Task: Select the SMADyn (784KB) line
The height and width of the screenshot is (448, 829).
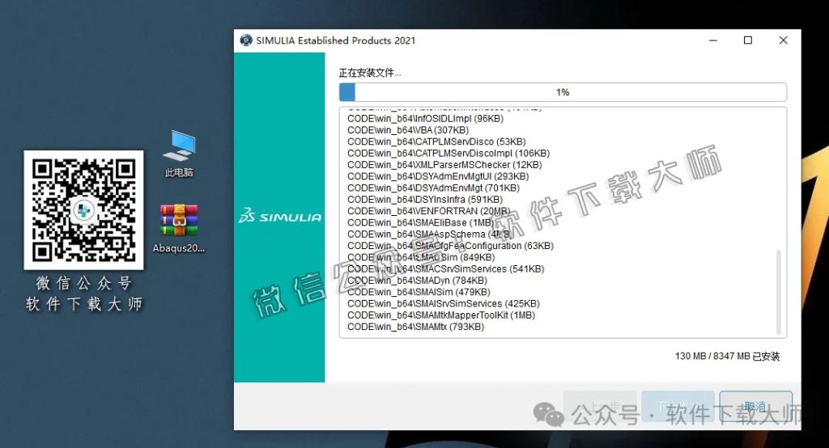Action: tap(417, 281)
